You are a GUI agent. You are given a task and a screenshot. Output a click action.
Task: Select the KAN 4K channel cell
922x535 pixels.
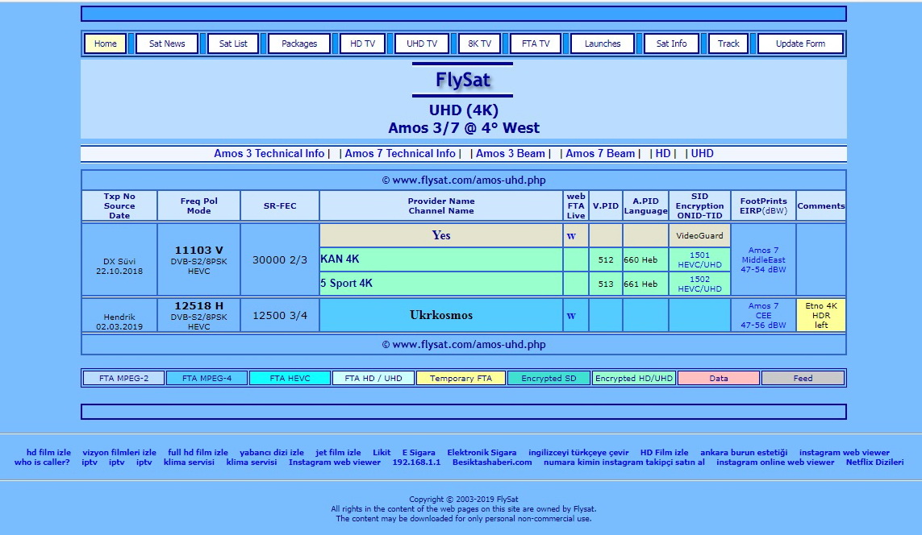(441, 259)
